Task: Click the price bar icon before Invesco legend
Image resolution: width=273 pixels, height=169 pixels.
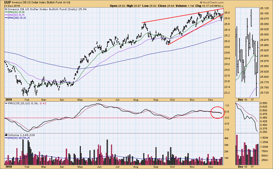Action: 6,9
